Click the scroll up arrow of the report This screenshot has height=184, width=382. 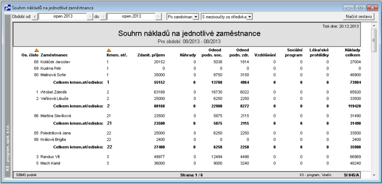click(x=374, y=26)
